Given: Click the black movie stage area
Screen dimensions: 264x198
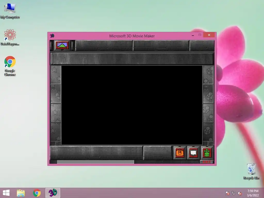Looking at the screenshot, I should 132,105.
